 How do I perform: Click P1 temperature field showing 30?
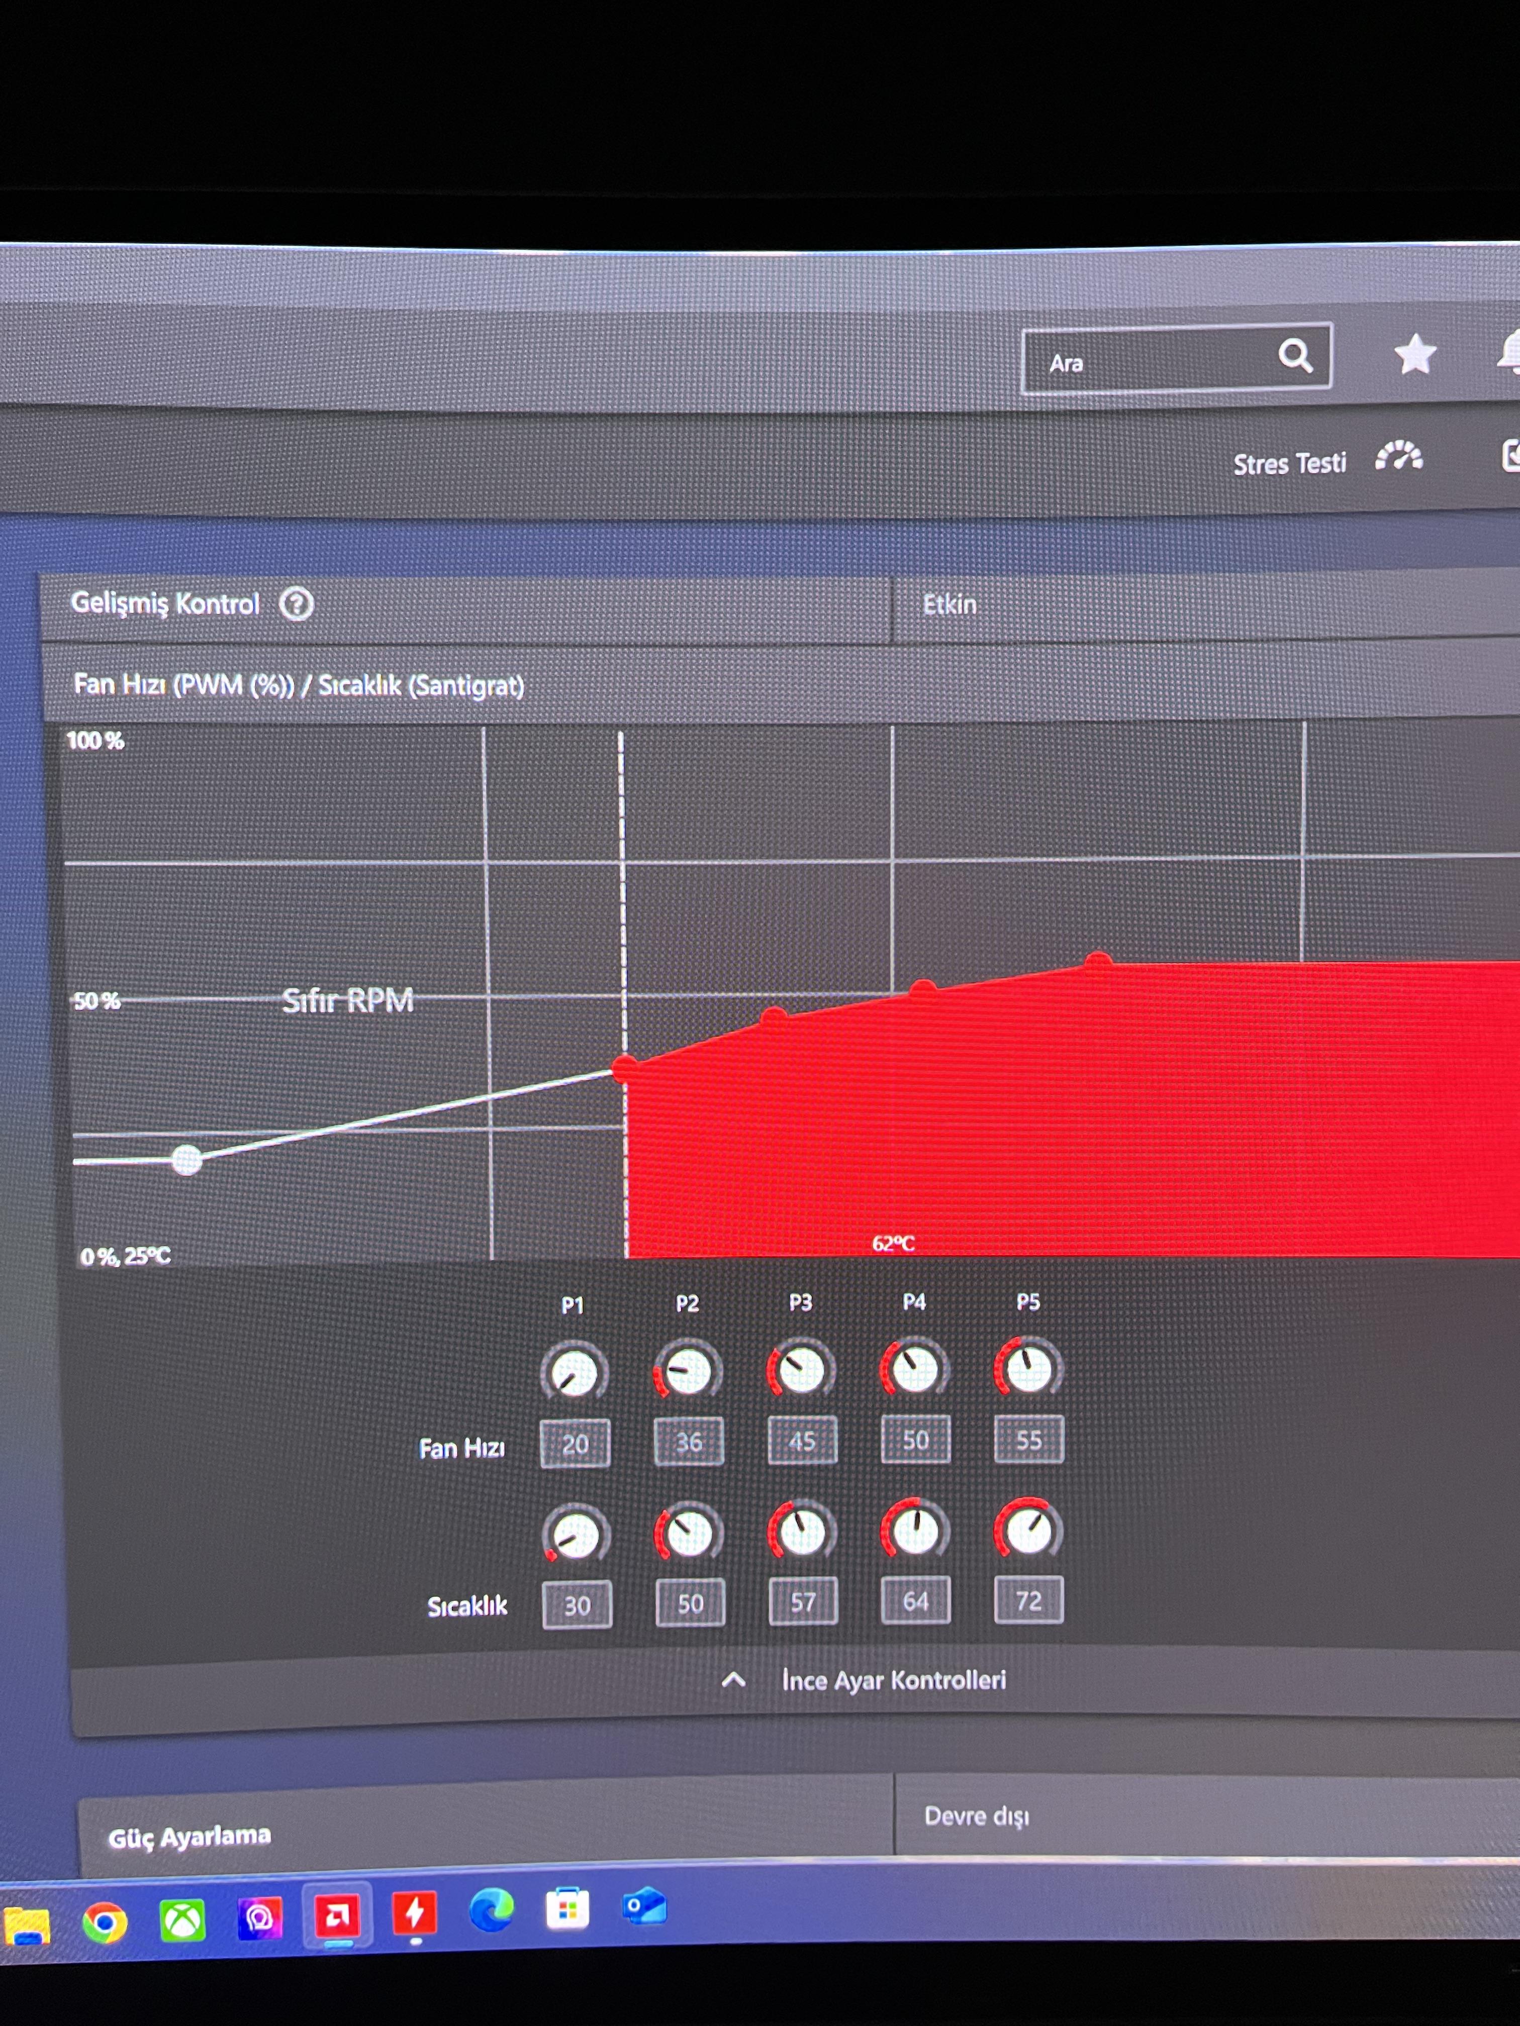tap(577, 1605)
